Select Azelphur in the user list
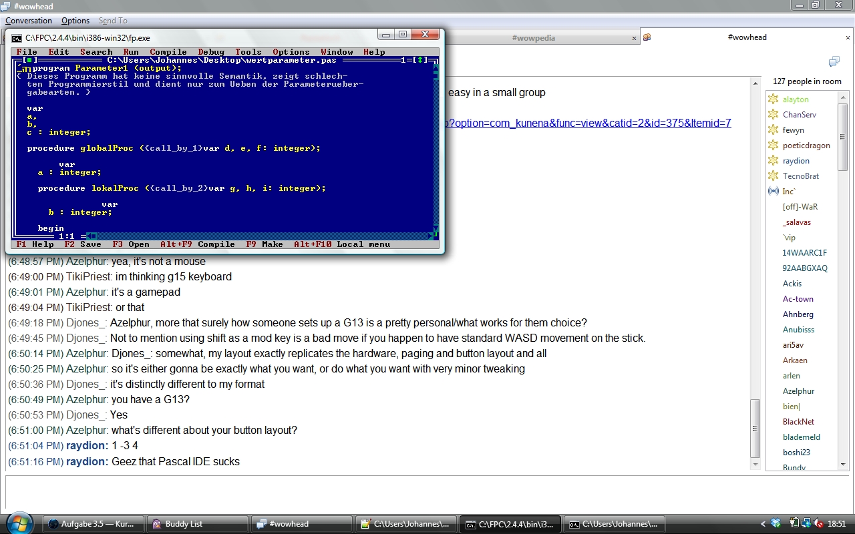Viewport: 855px width, 534px height. click(798, 391)
